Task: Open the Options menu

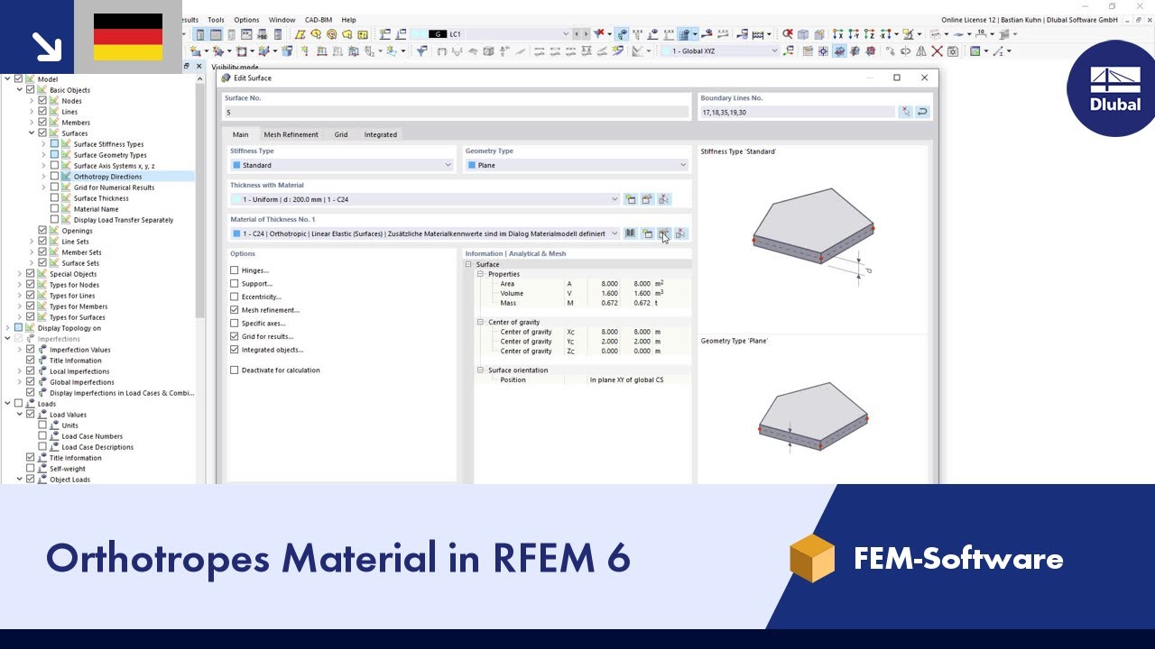Action: tap(246, 20)
